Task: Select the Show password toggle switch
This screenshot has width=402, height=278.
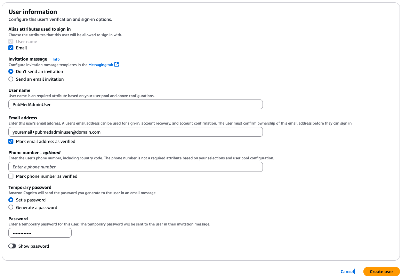Action: [12, 246]
